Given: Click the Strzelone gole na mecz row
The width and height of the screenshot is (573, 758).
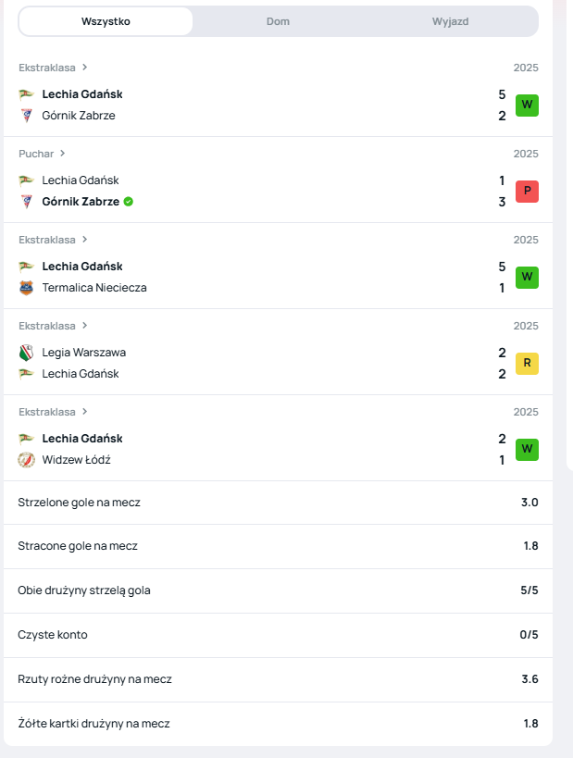Looking at the screenshot, I should pyautogui.click(x=278, y=503).
